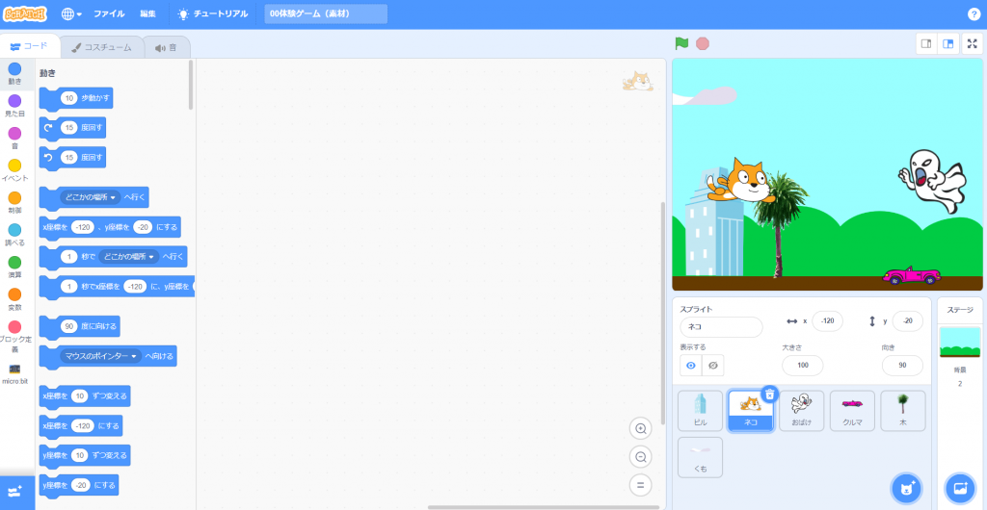
Task: Enter full screen stage mode
Action: pos(973,44)
